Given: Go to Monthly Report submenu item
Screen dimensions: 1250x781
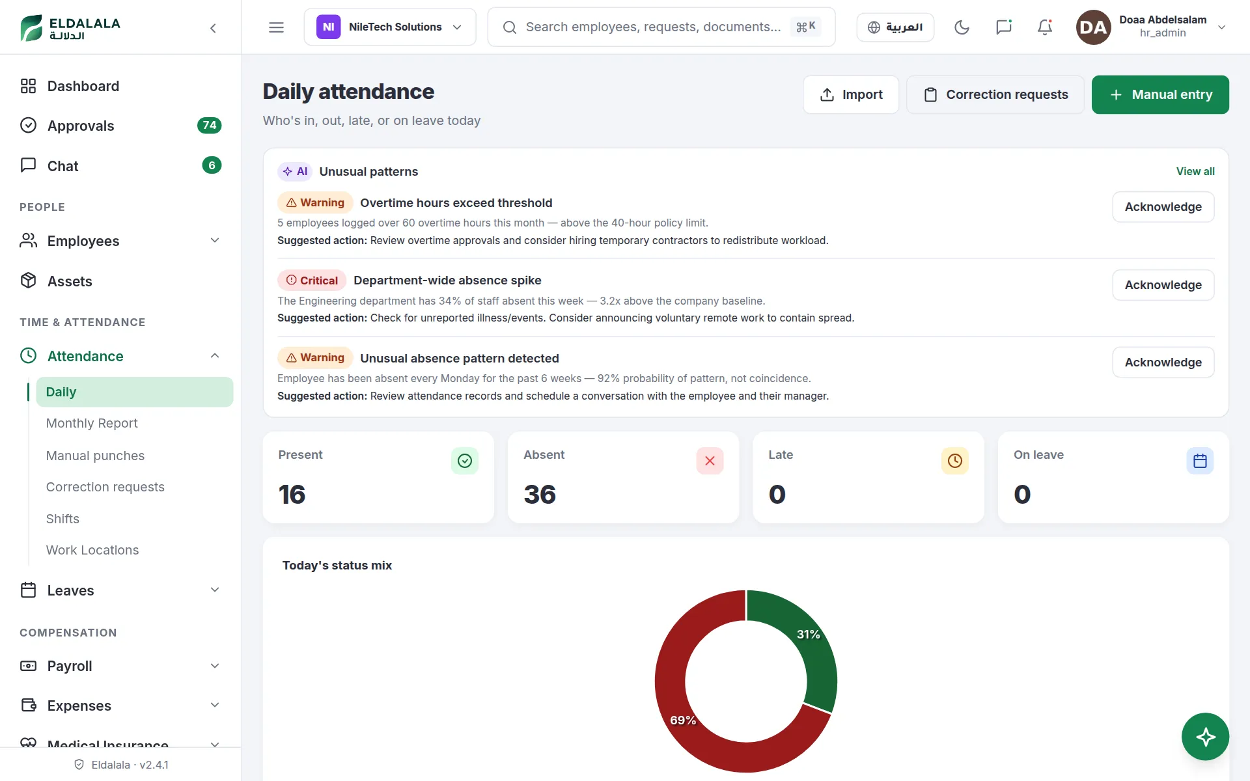Looking at the screenshot, I should pos(92,423).
